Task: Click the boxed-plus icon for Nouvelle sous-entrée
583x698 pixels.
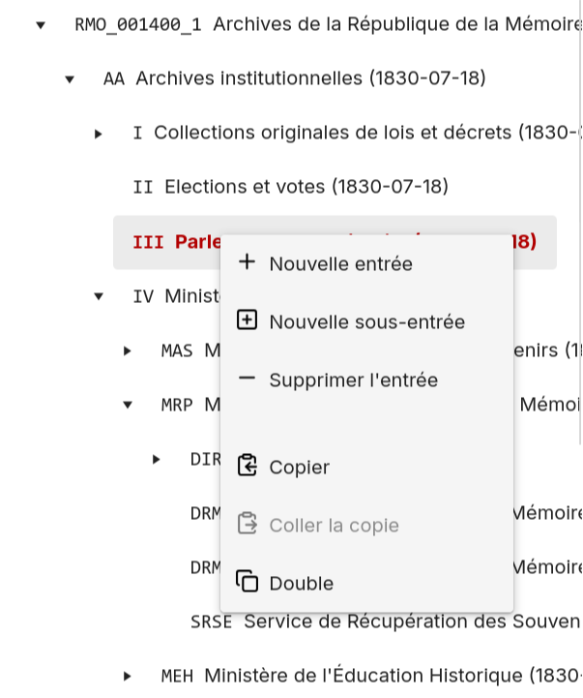Action: pyautogui.click(x=248, y=320)
